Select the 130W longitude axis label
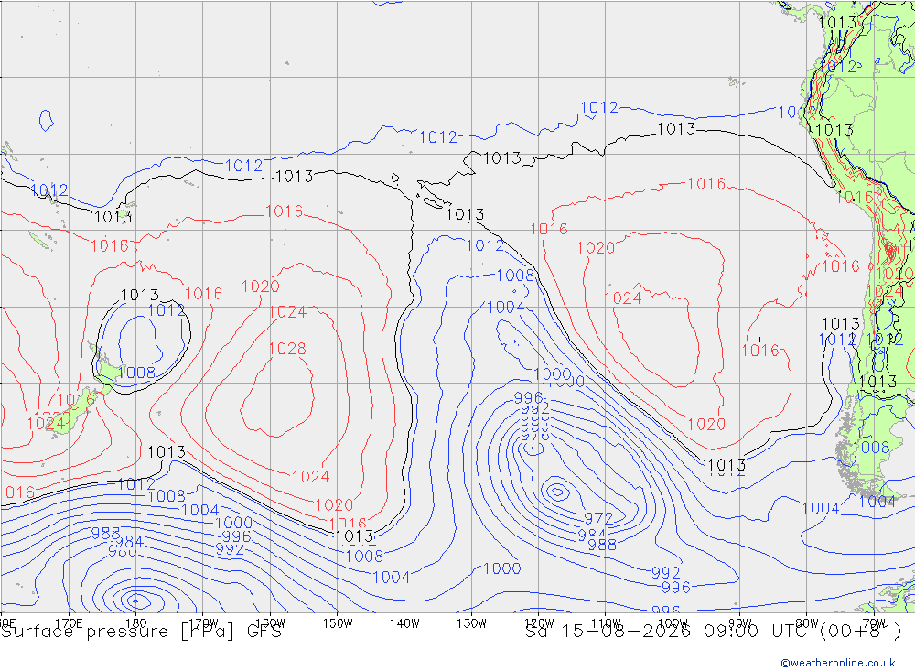Image resolution: width=915 pixels, height=671 pixels. 471,623
